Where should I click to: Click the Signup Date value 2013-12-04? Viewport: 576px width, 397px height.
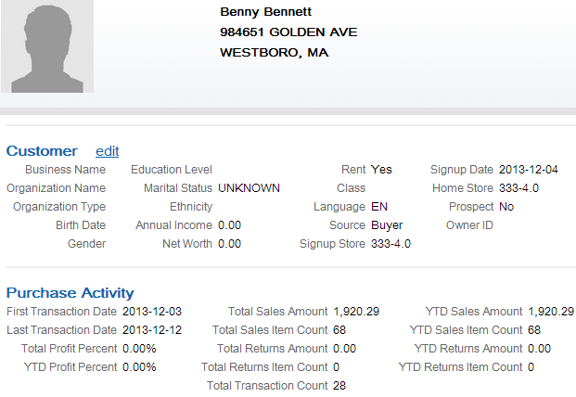[x=529, y=170]
